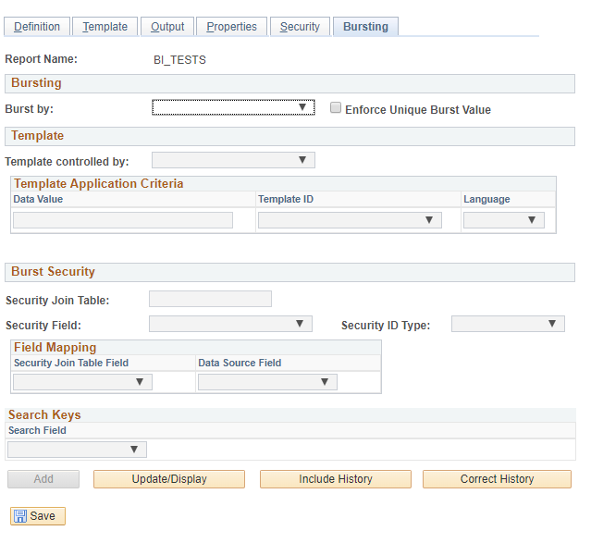Viewport: 591px width, 543px height.
Task: Open the Security ID Type dropdown
Action: point(508,324)
